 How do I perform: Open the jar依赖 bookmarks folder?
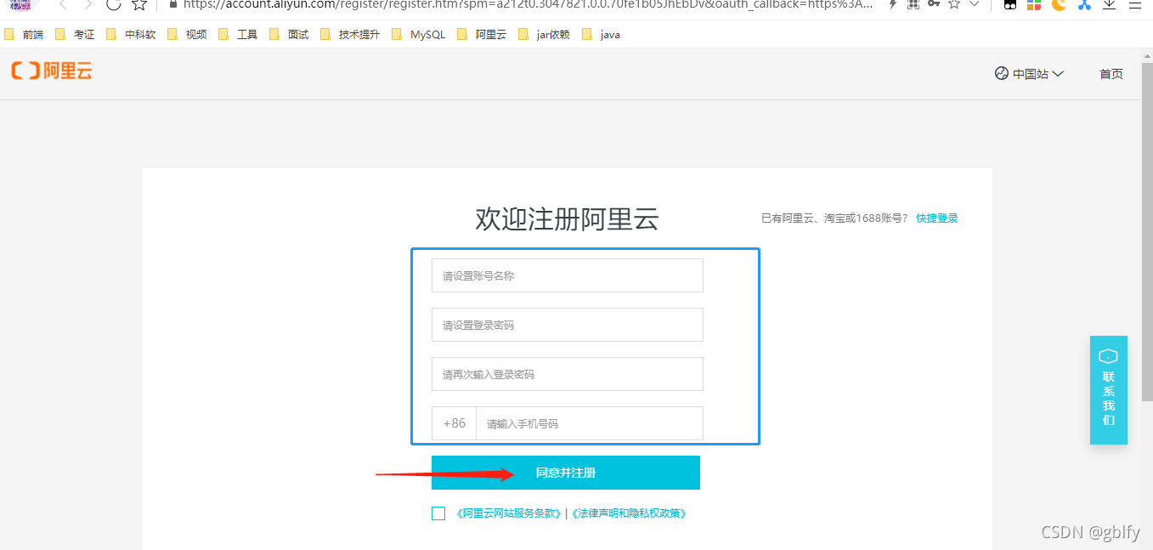pyautogui.click(x=552, y=34)
